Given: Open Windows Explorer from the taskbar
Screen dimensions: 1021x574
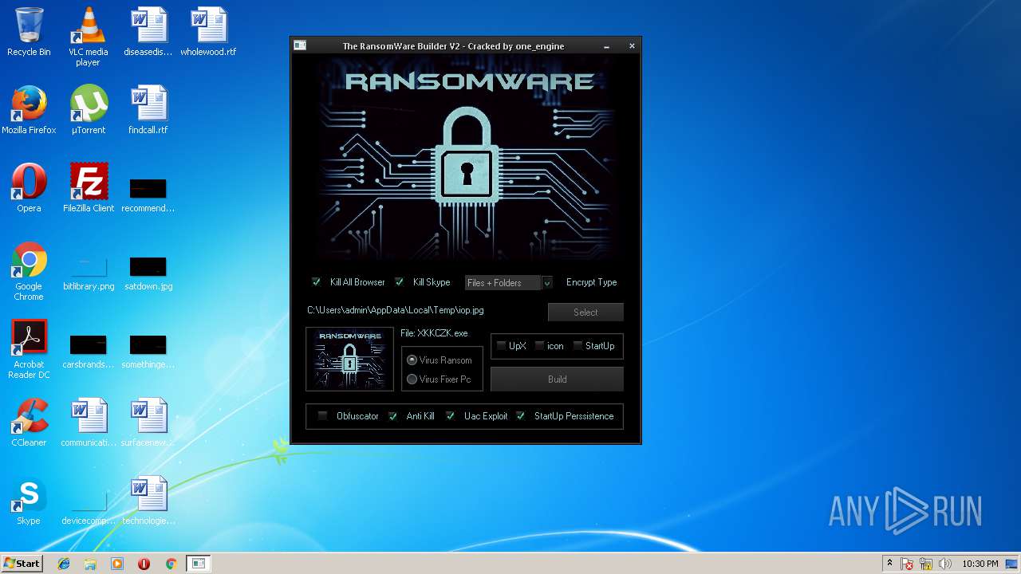Looking at the screenshot, I should (90, 564).
